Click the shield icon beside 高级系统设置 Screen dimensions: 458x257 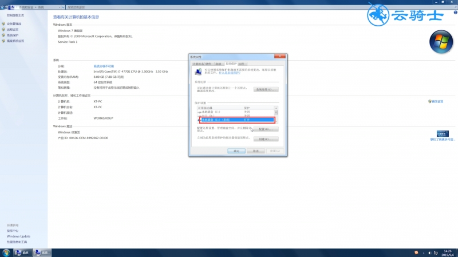(x=3, y=41)
